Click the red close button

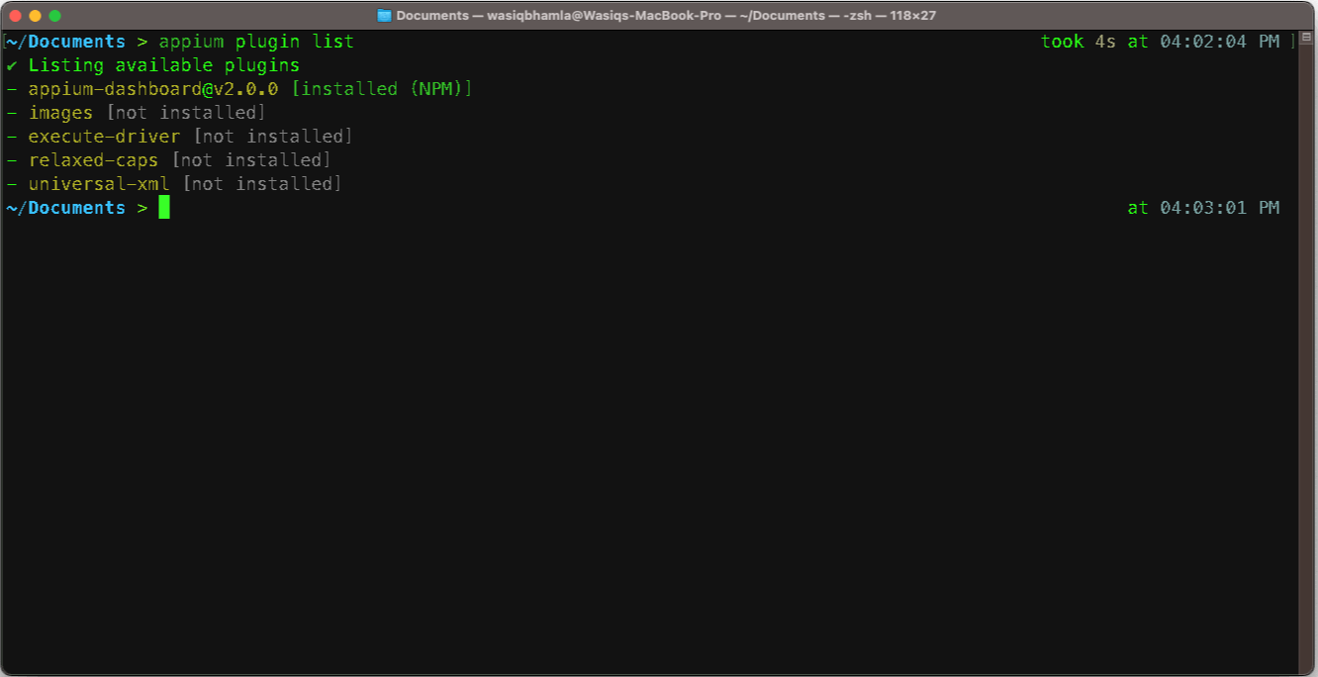point(13,15)
